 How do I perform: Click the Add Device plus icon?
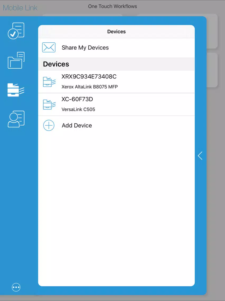[49, 125]
